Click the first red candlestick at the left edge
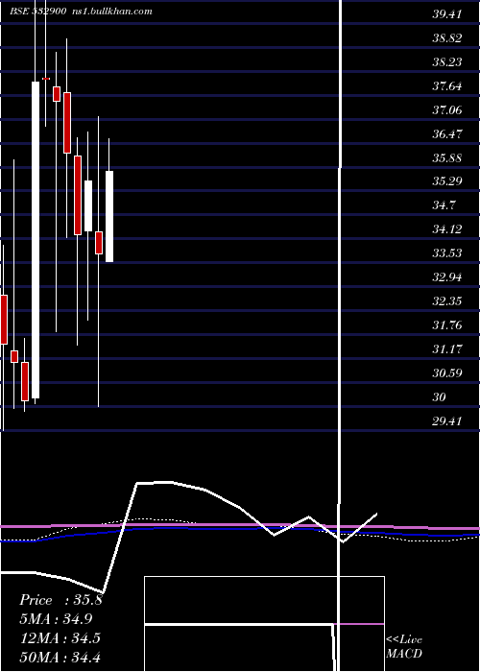The width and height of the screenshot is (480, 672). click(x=4, y=320)
